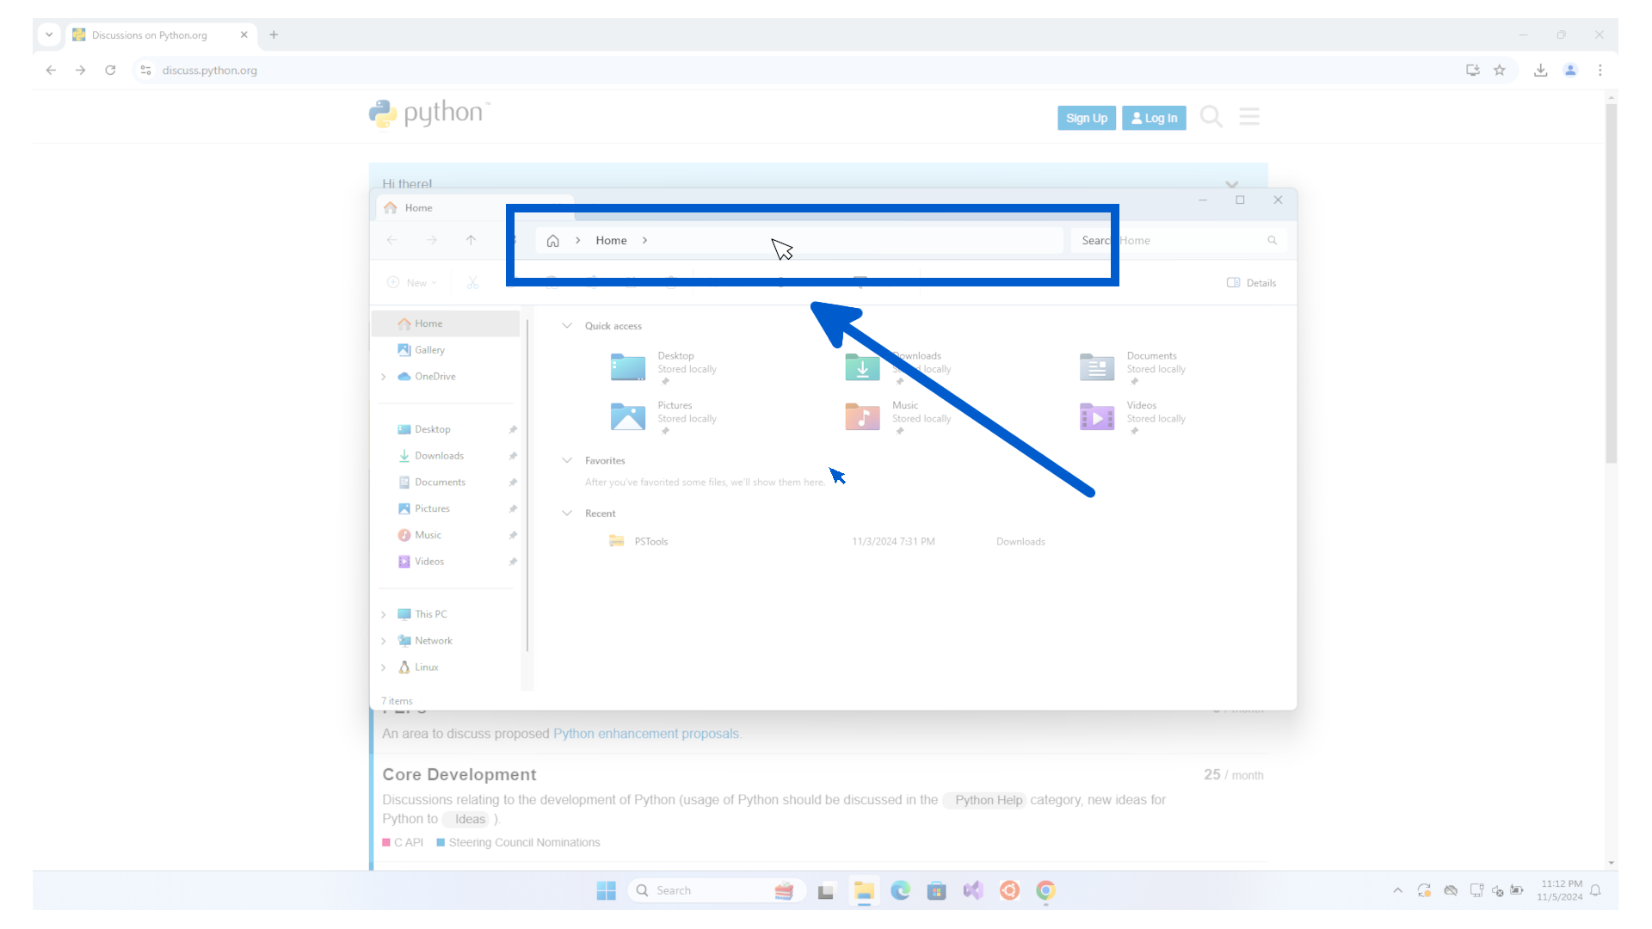Viewport: 1652px width, 929px height.
Task: Collapse the Quick access section
Action: (567, 326)
